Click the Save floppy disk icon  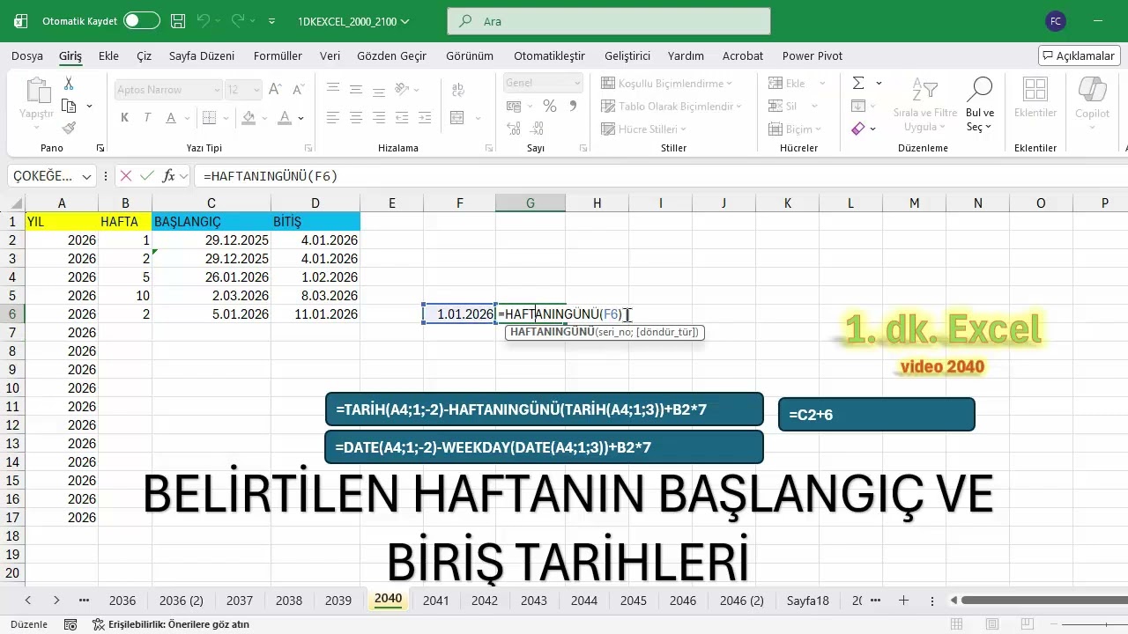click(178, 20)
